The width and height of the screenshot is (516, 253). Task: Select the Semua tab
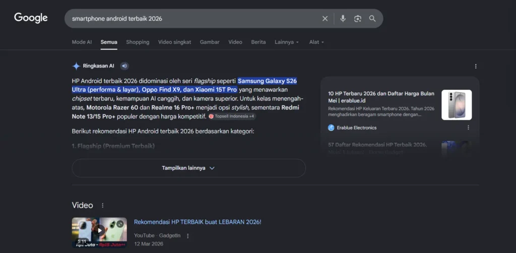109,42
